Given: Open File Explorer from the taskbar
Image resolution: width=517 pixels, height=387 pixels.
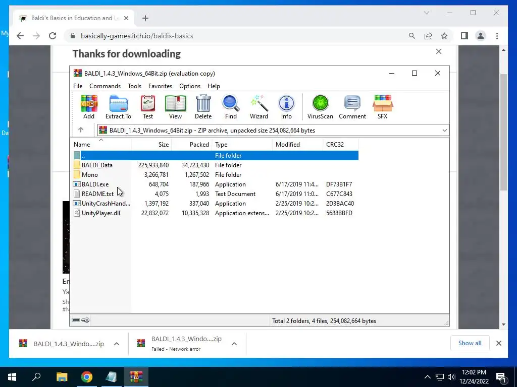Looking at the screenshot, I should coord(62,376).
